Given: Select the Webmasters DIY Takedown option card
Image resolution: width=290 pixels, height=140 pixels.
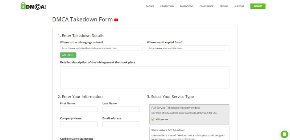Looking at the screenshot, I should [x=189, y=134].
